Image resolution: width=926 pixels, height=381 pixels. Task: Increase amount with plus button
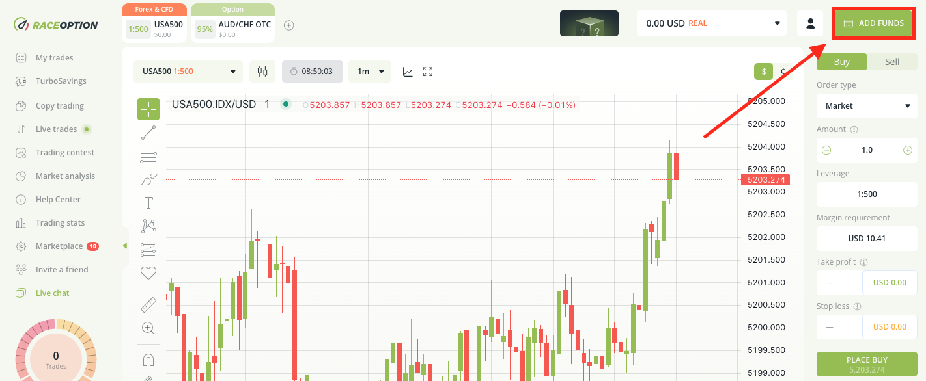click(908, 150)
